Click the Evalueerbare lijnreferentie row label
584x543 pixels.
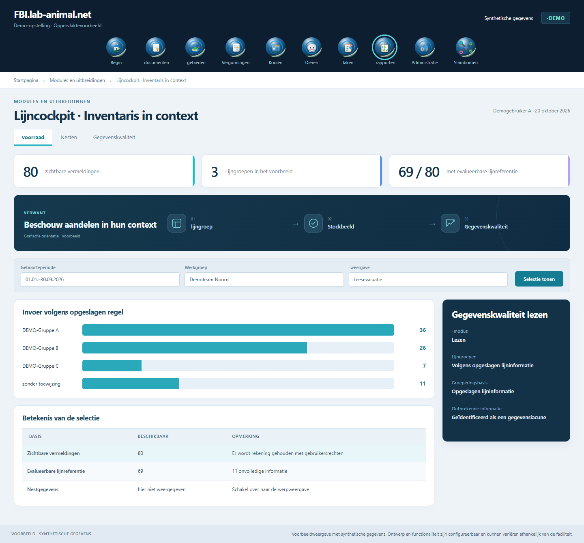pos(56,471)
